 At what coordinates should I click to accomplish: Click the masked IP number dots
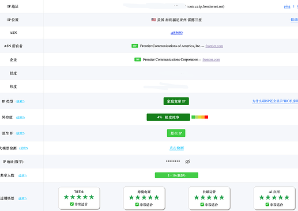(x=173, y=161)
